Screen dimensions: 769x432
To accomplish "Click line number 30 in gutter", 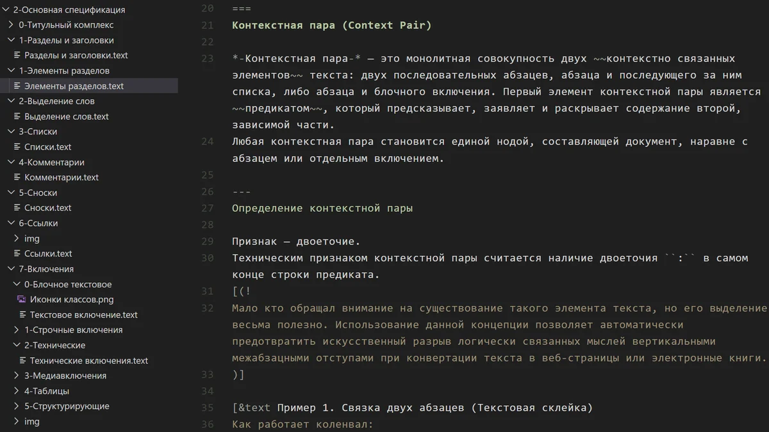I will point(207,258).
